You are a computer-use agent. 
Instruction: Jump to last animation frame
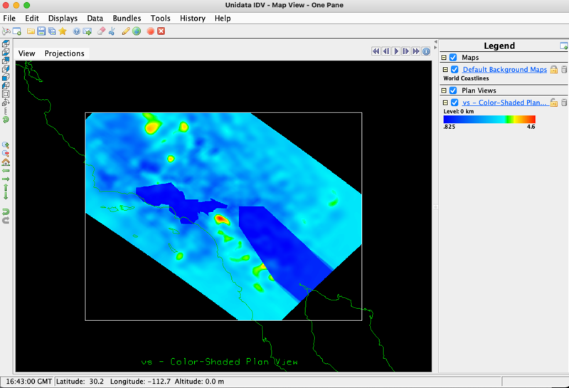pyautogui.click(x=416, y=51)
